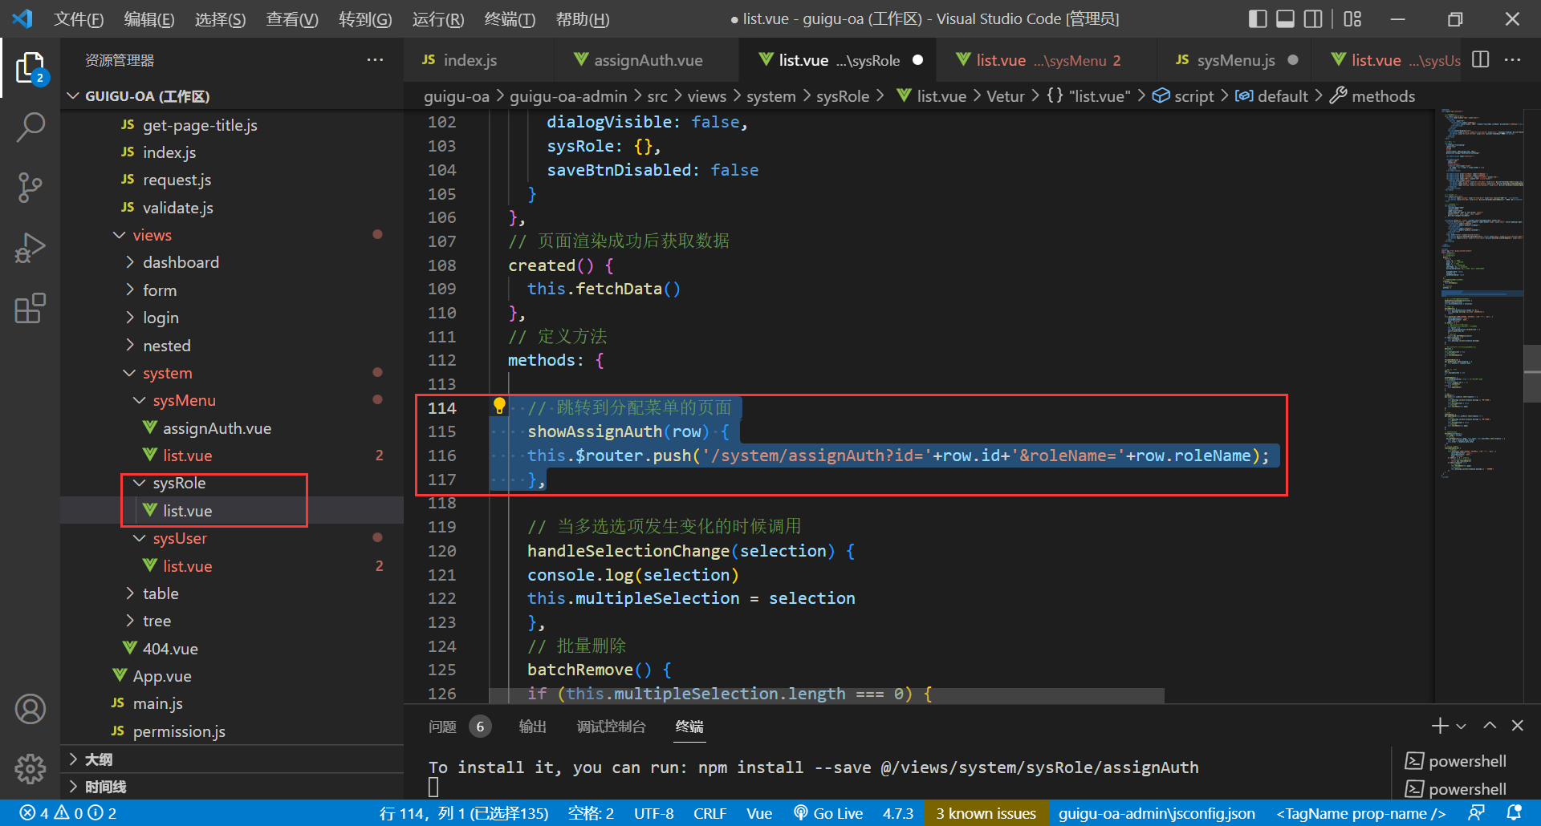The width and height of the screenshot is (1541, 826).
Task: Open the Source Control view
Action: point(30,187)
